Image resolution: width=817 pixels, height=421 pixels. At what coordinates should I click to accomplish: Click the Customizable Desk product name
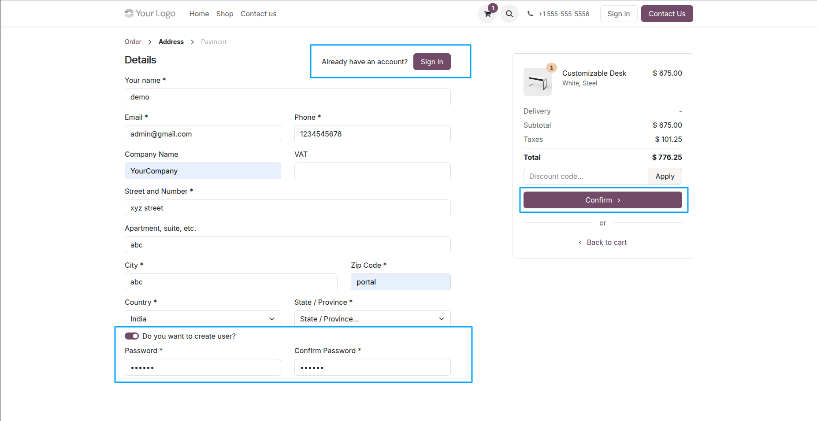coord(594,73)
